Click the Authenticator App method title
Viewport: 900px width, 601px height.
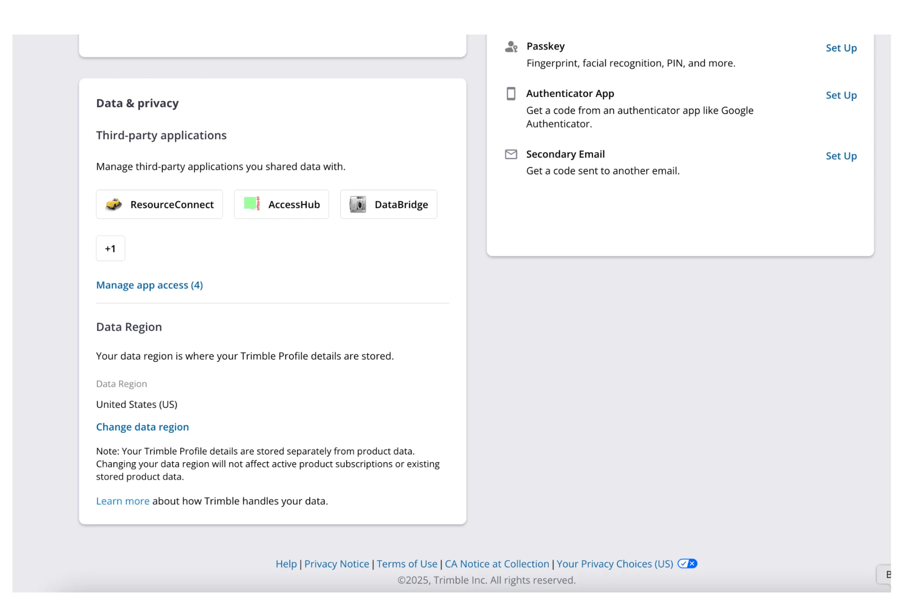coord(570,93)
